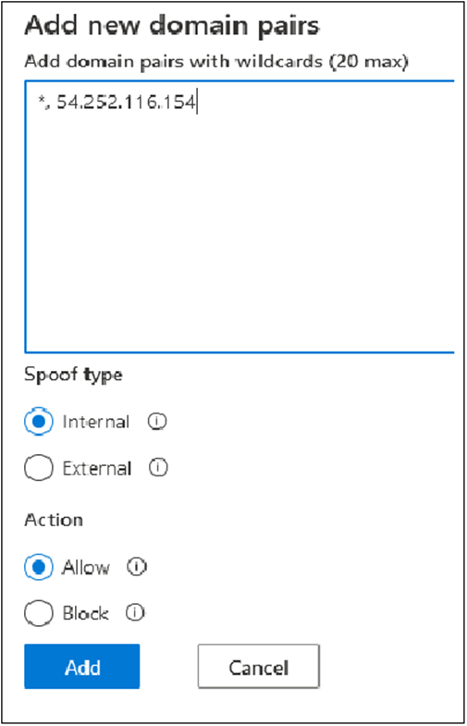This screenshot has width=467, height=726.
Task: Click inside the domain pairs text area
Action: 240,216
